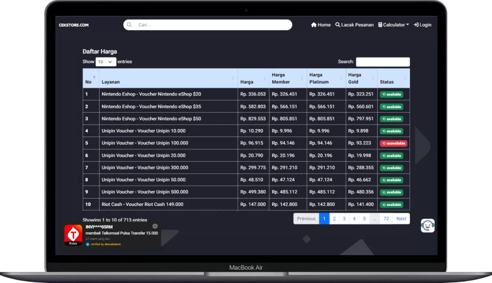Select 'Unipin Voucher - Voucher Unipin 50.000' row
Screen dimensions: 492x283
coord(246,180)
